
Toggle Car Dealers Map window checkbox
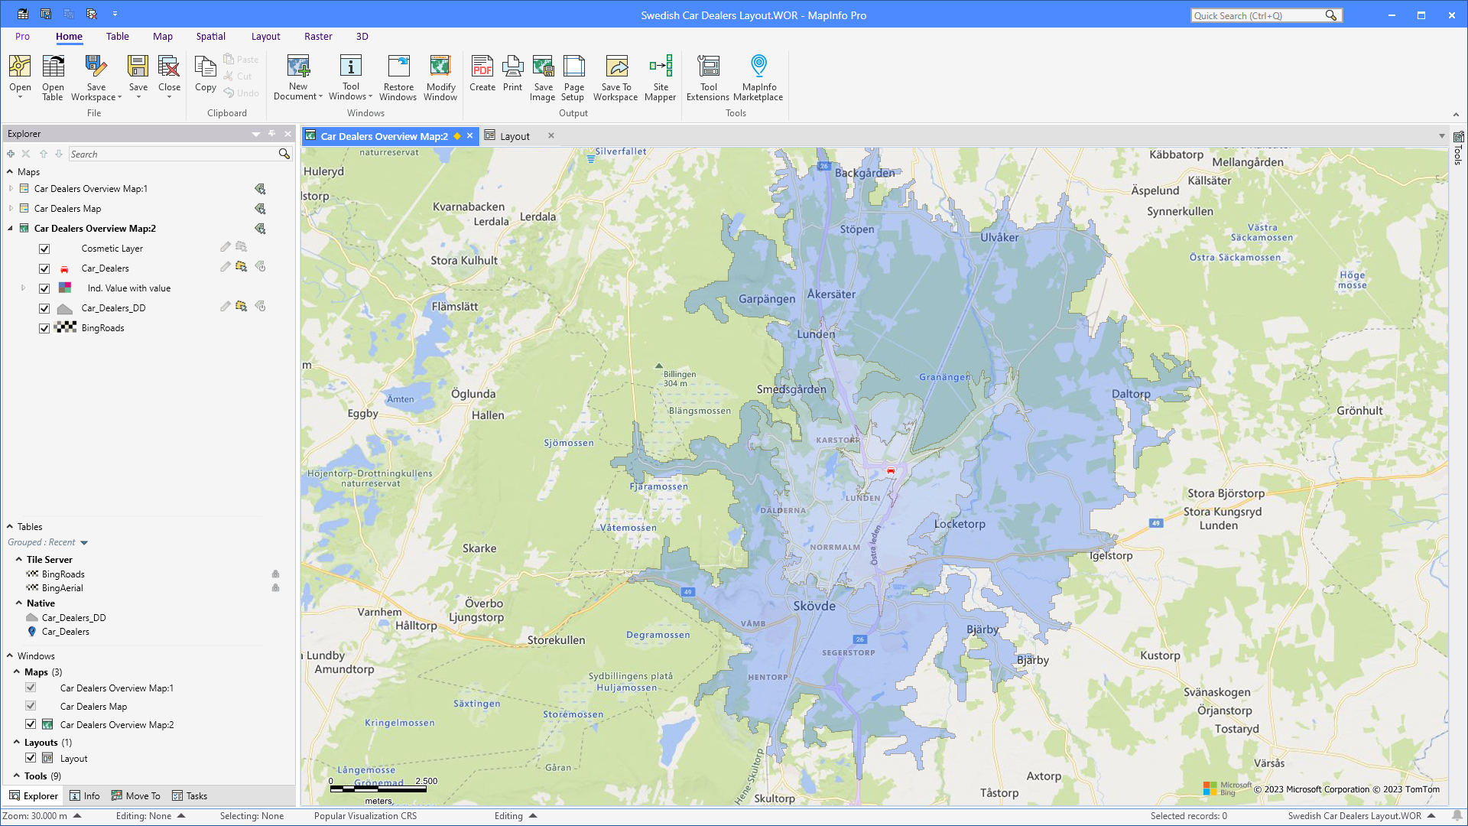(x=31, y=706)
